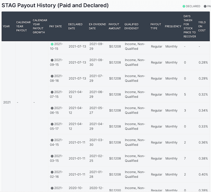Click ex-dividend date 2021-01-28
The width and height of the screenshot is (211, 192).
96,174
